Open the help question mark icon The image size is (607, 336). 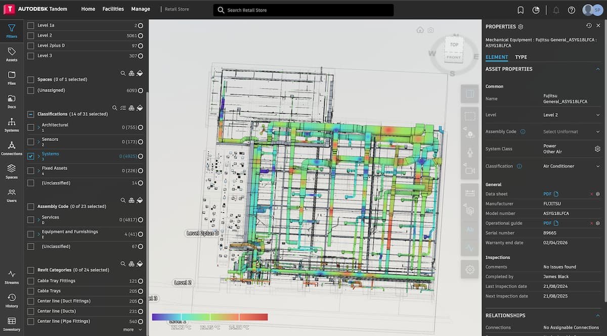572,10
